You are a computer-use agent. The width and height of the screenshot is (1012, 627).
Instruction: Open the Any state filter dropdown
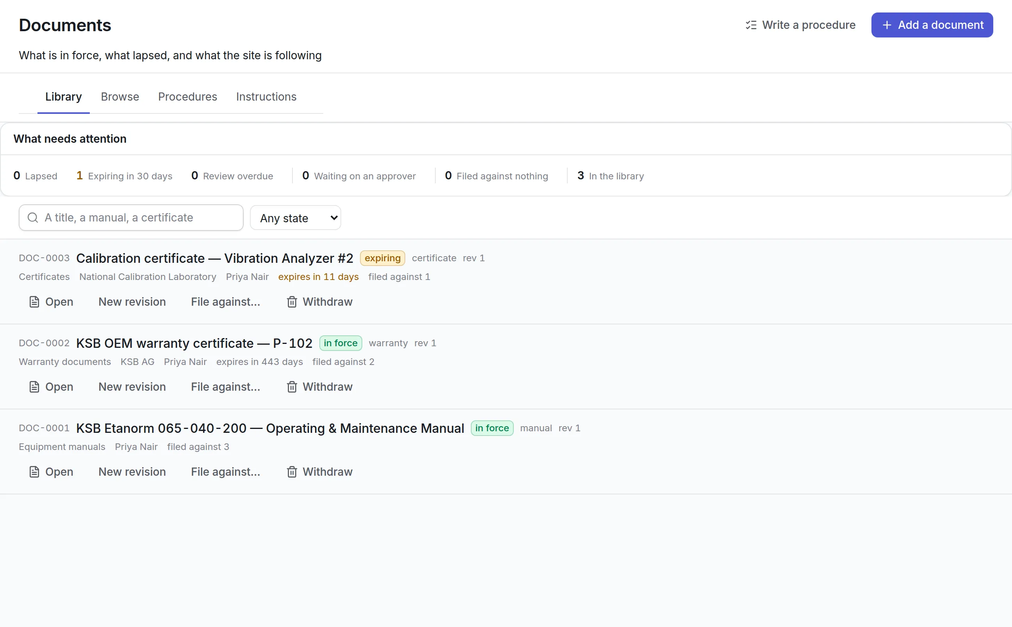click(x=296, y=218)
